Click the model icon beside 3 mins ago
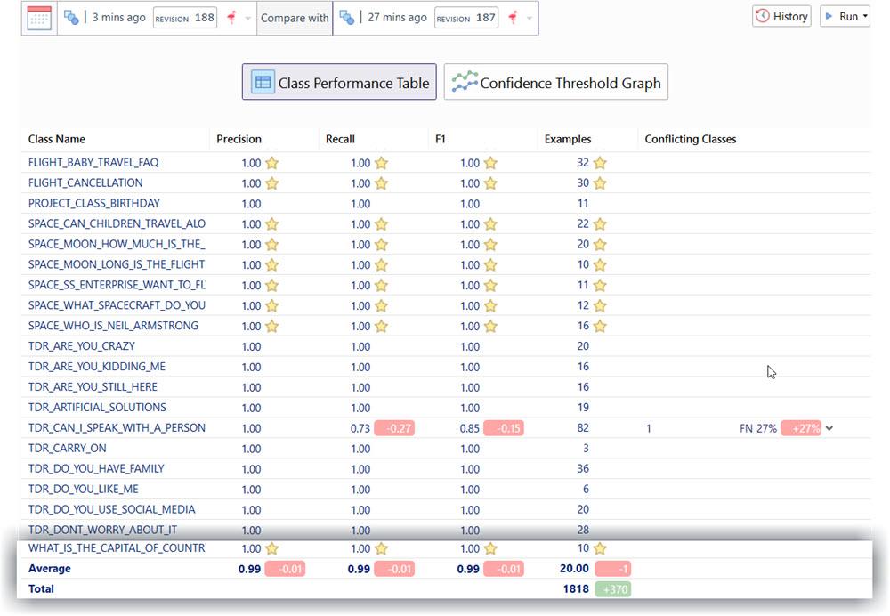 [x=71, y=18]
